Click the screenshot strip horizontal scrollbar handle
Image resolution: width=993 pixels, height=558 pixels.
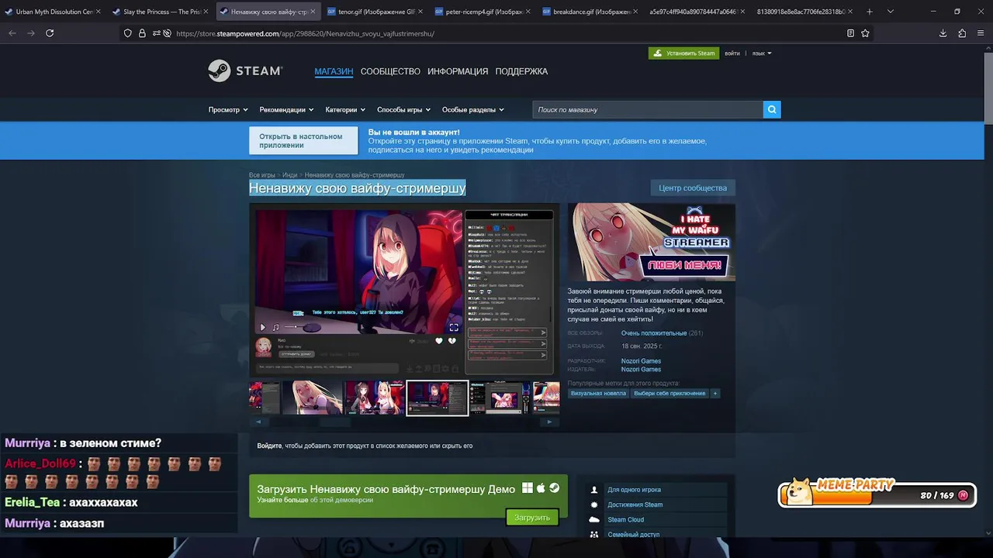(x=335, y=422)
